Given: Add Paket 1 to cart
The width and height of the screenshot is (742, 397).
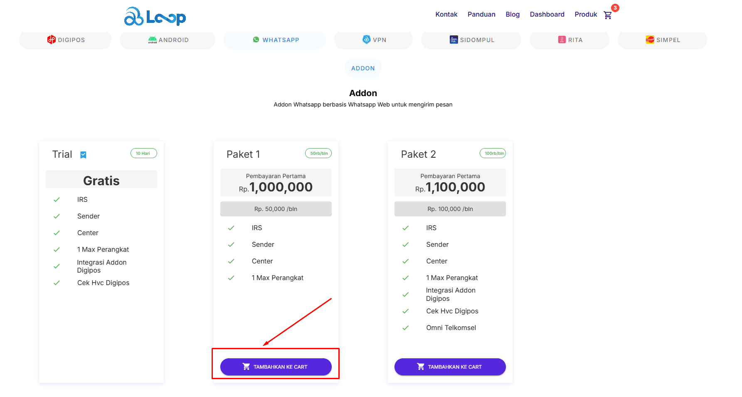Looking at the screenshot, I should coord(276,367).
